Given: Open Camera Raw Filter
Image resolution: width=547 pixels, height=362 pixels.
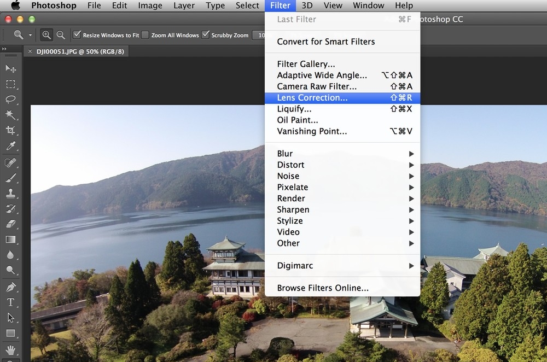Looking at the screenshot, I should (342, 86).
